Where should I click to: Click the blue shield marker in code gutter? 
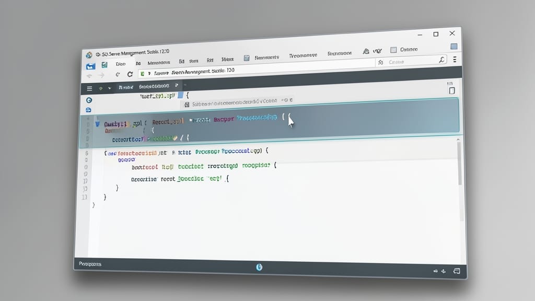click(98, 124)
